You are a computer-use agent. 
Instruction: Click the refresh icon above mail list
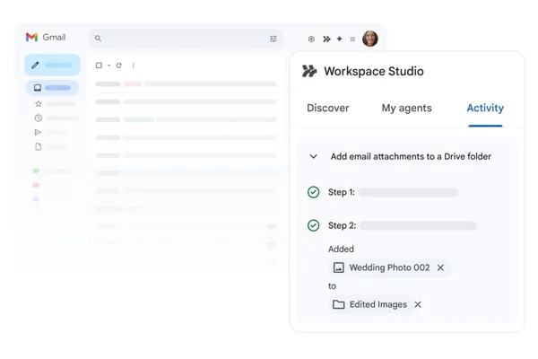[x=118, y=66]
